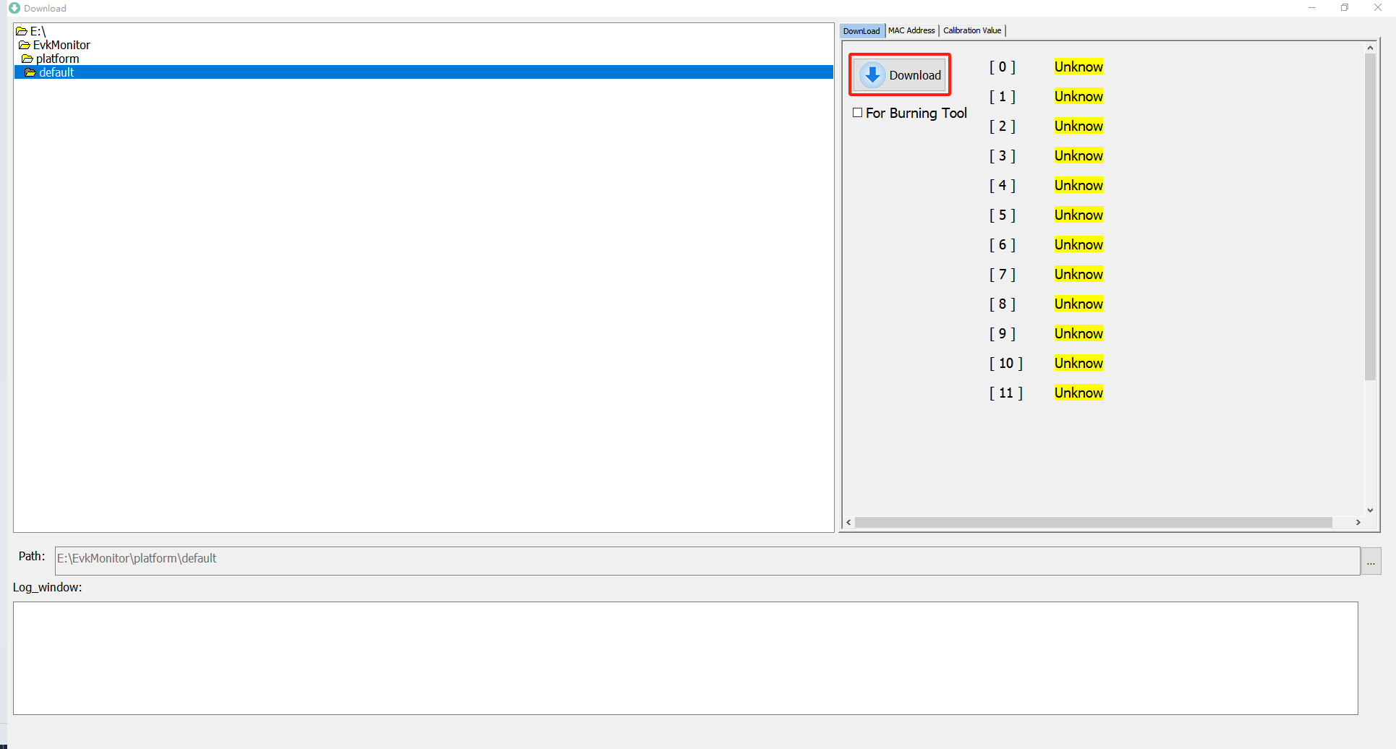The image size is (1396, 749).
Task: Click the blue Download arrow button
Action: tap(900, 75)
